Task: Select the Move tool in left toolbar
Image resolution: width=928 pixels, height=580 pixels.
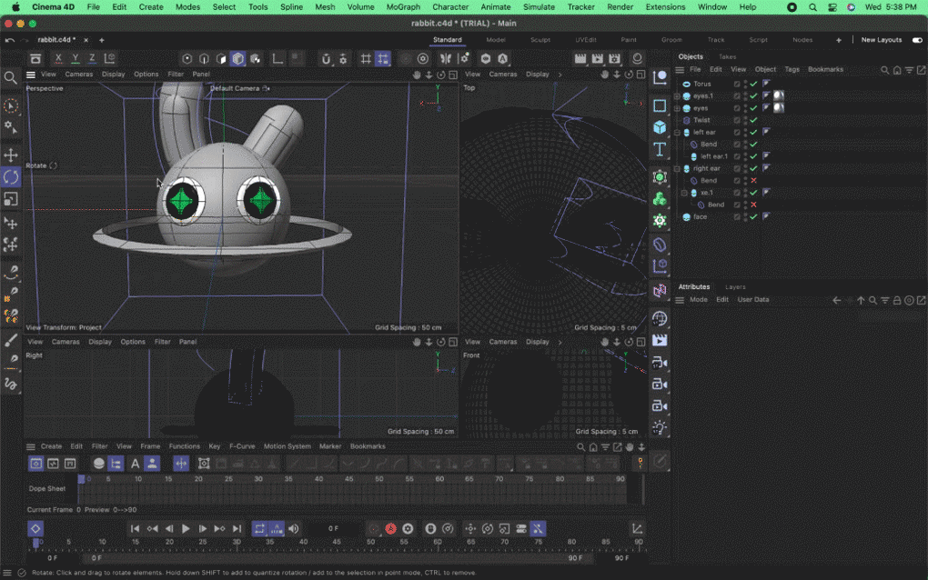Action: 11,155
